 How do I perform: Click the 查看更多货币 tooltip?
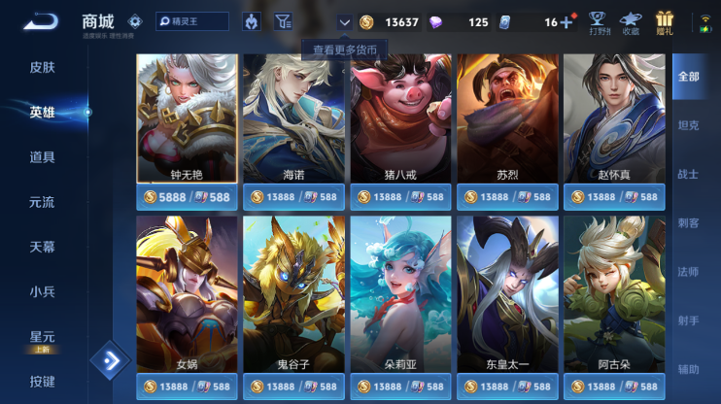344,50
